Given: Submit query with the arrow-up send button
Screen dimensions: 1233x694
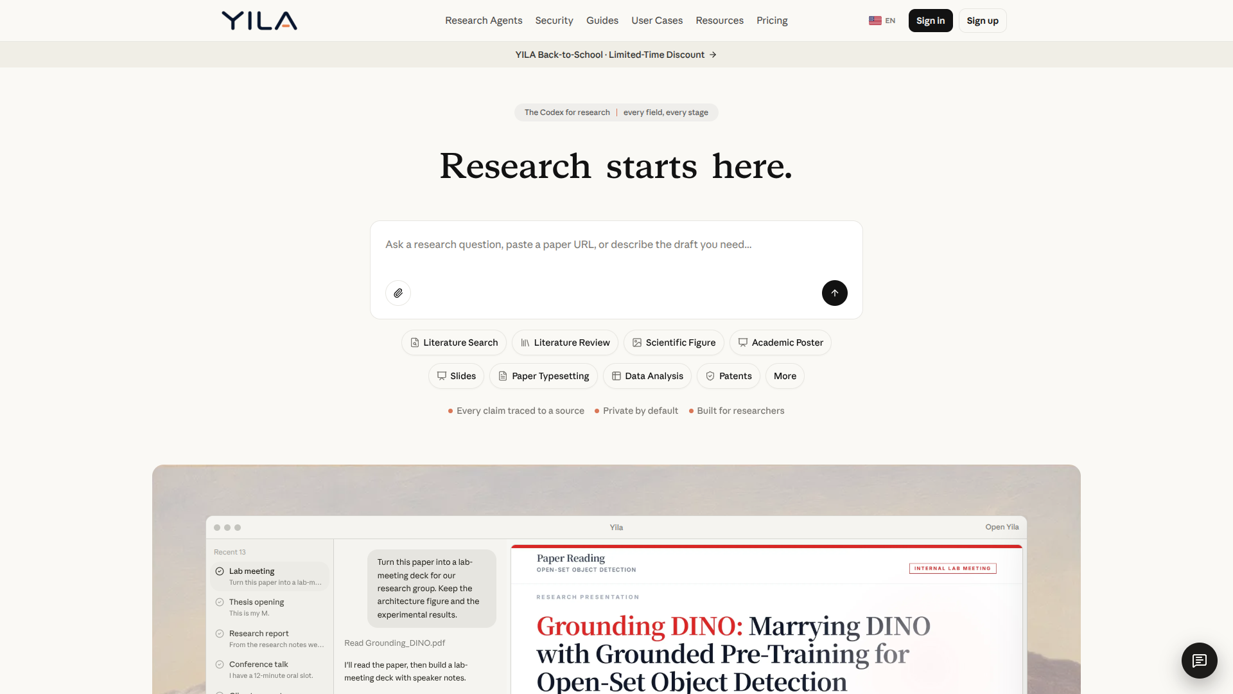Looking at the screenshot, I should point(835,293).
